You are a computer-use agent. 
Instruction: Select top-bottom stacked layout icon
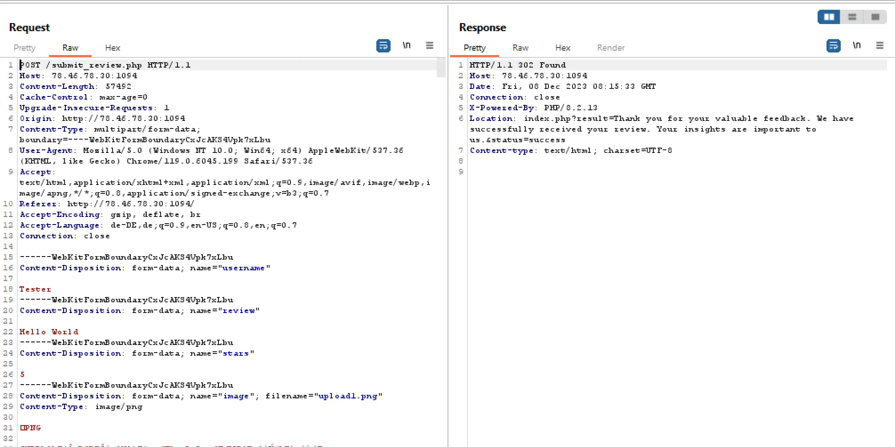click(852, 17)
